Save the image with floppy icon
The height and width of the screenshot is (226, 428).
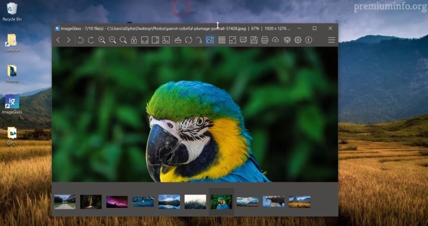click(254, 40)
